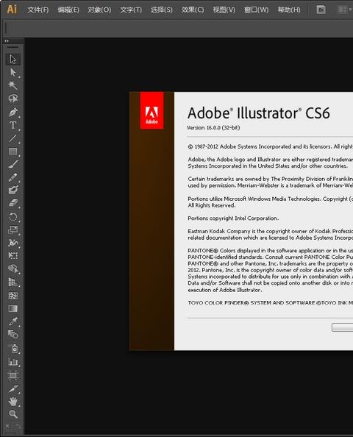
Task: Click "execution of Adobe Illustrator." text
Action: [x=225, y=290]
